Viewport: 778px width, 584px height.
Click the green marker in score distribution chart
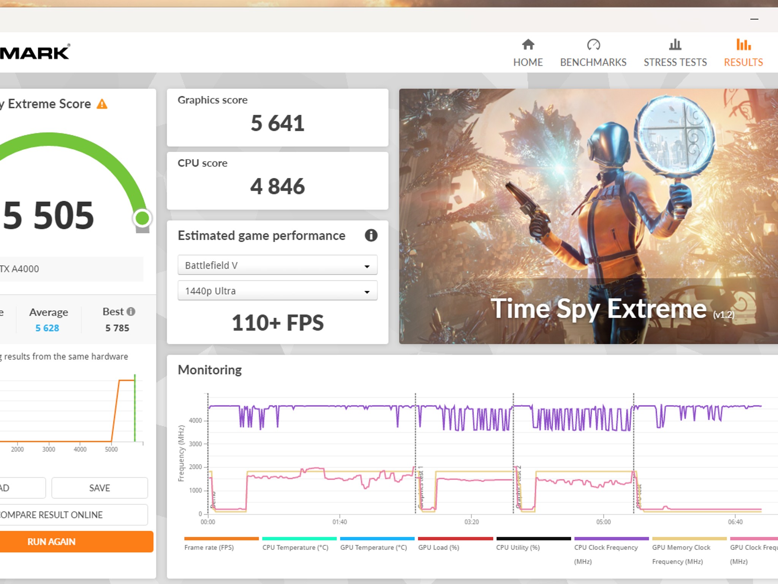(135, 408)
